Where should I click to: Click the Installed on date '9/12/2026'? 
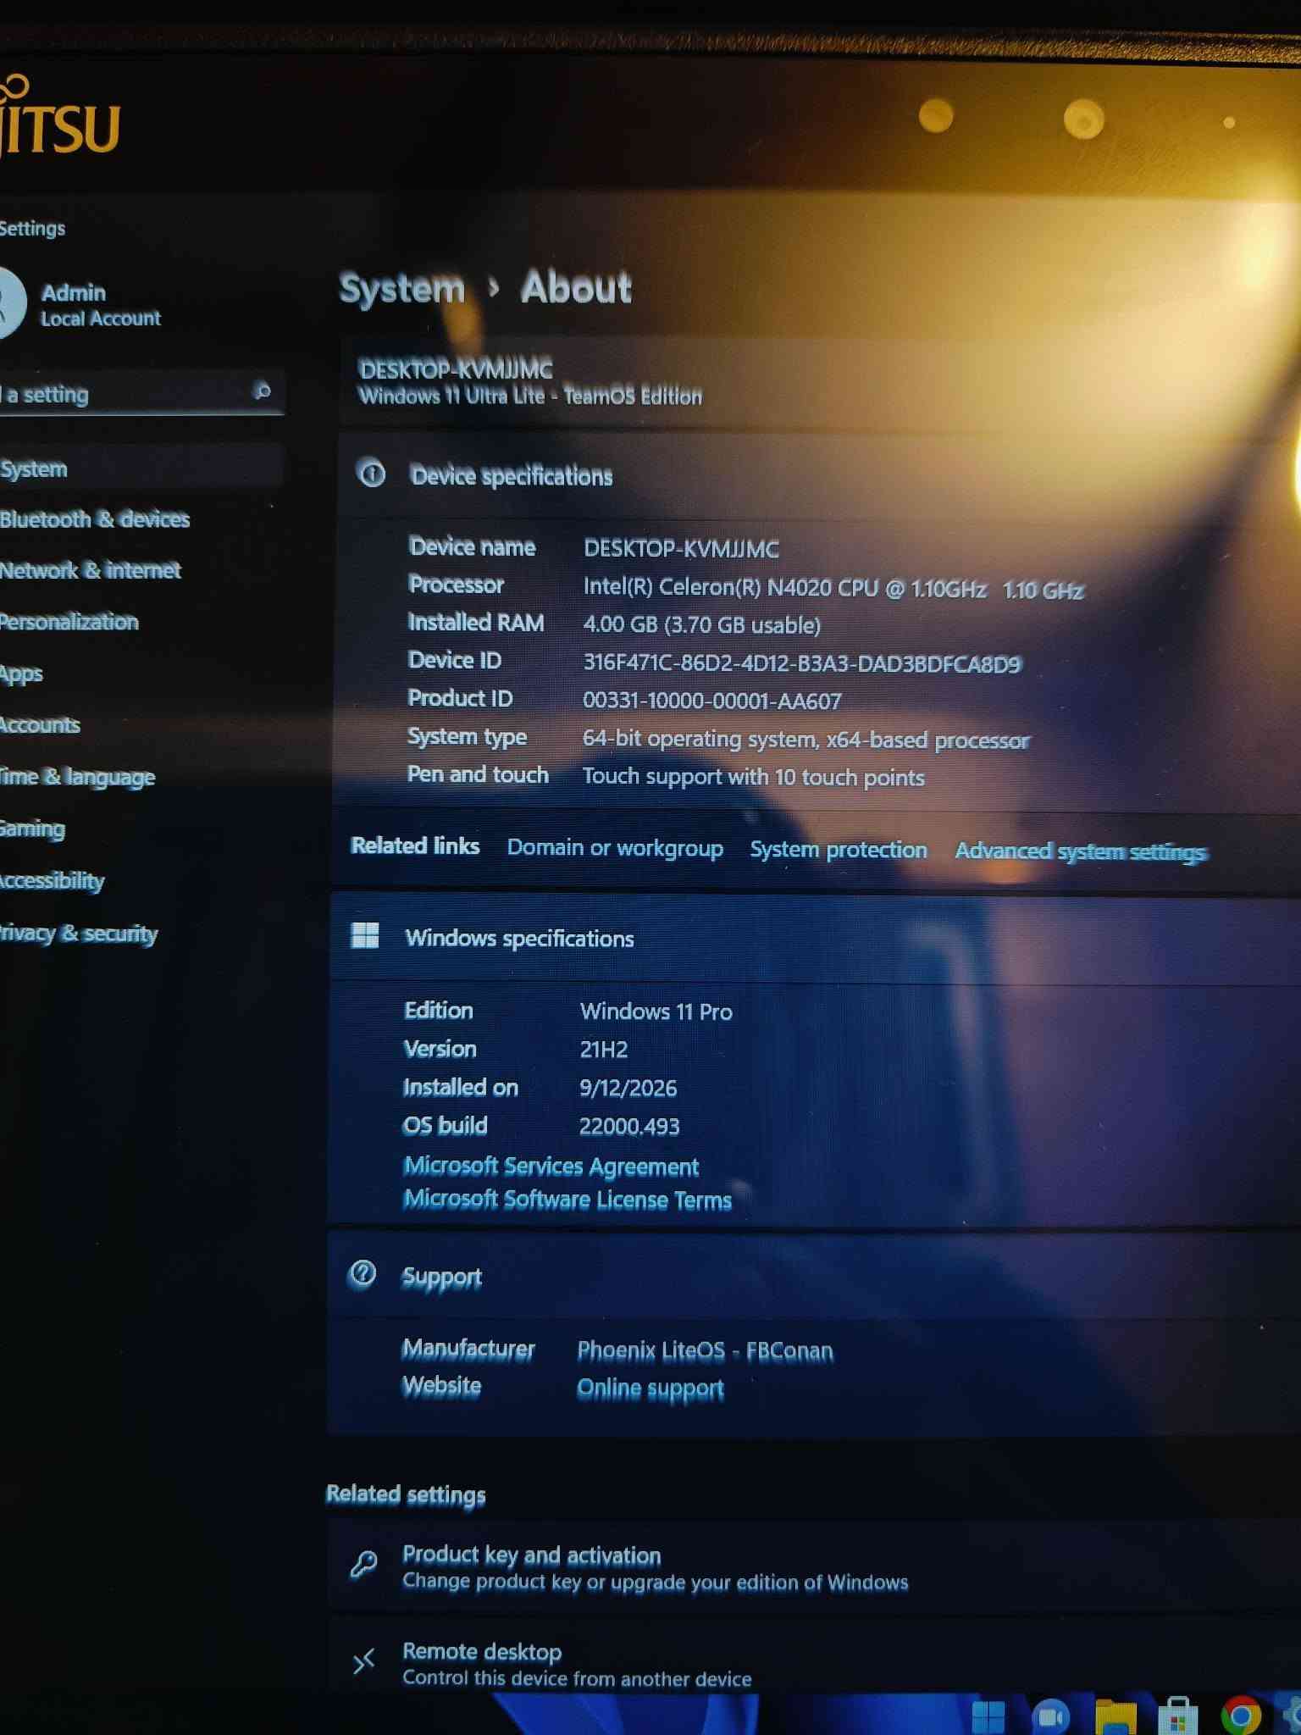(x=628, y=1088)
